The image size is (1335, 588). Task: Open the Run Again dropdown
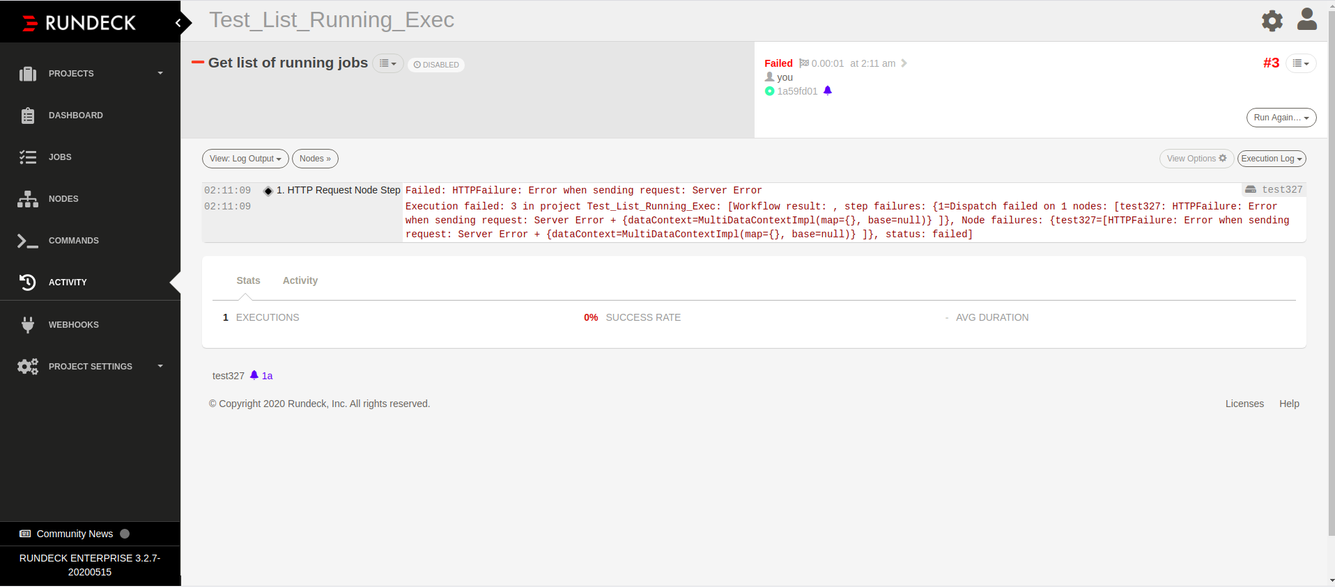point(1281,118)
